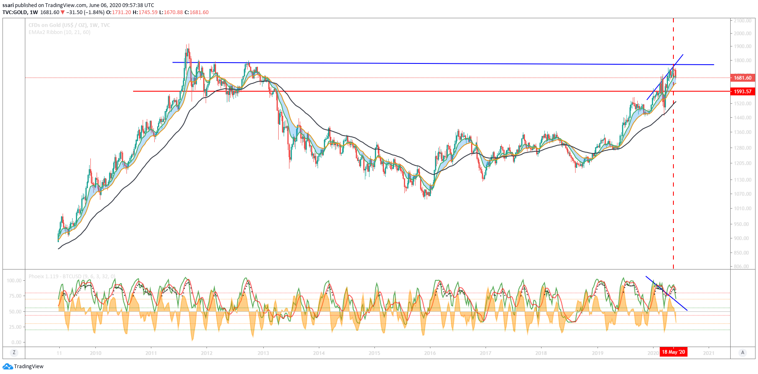Click the 18 May '20 date marker
Screen dimensions: 758x374
click(x=673, y=352)
